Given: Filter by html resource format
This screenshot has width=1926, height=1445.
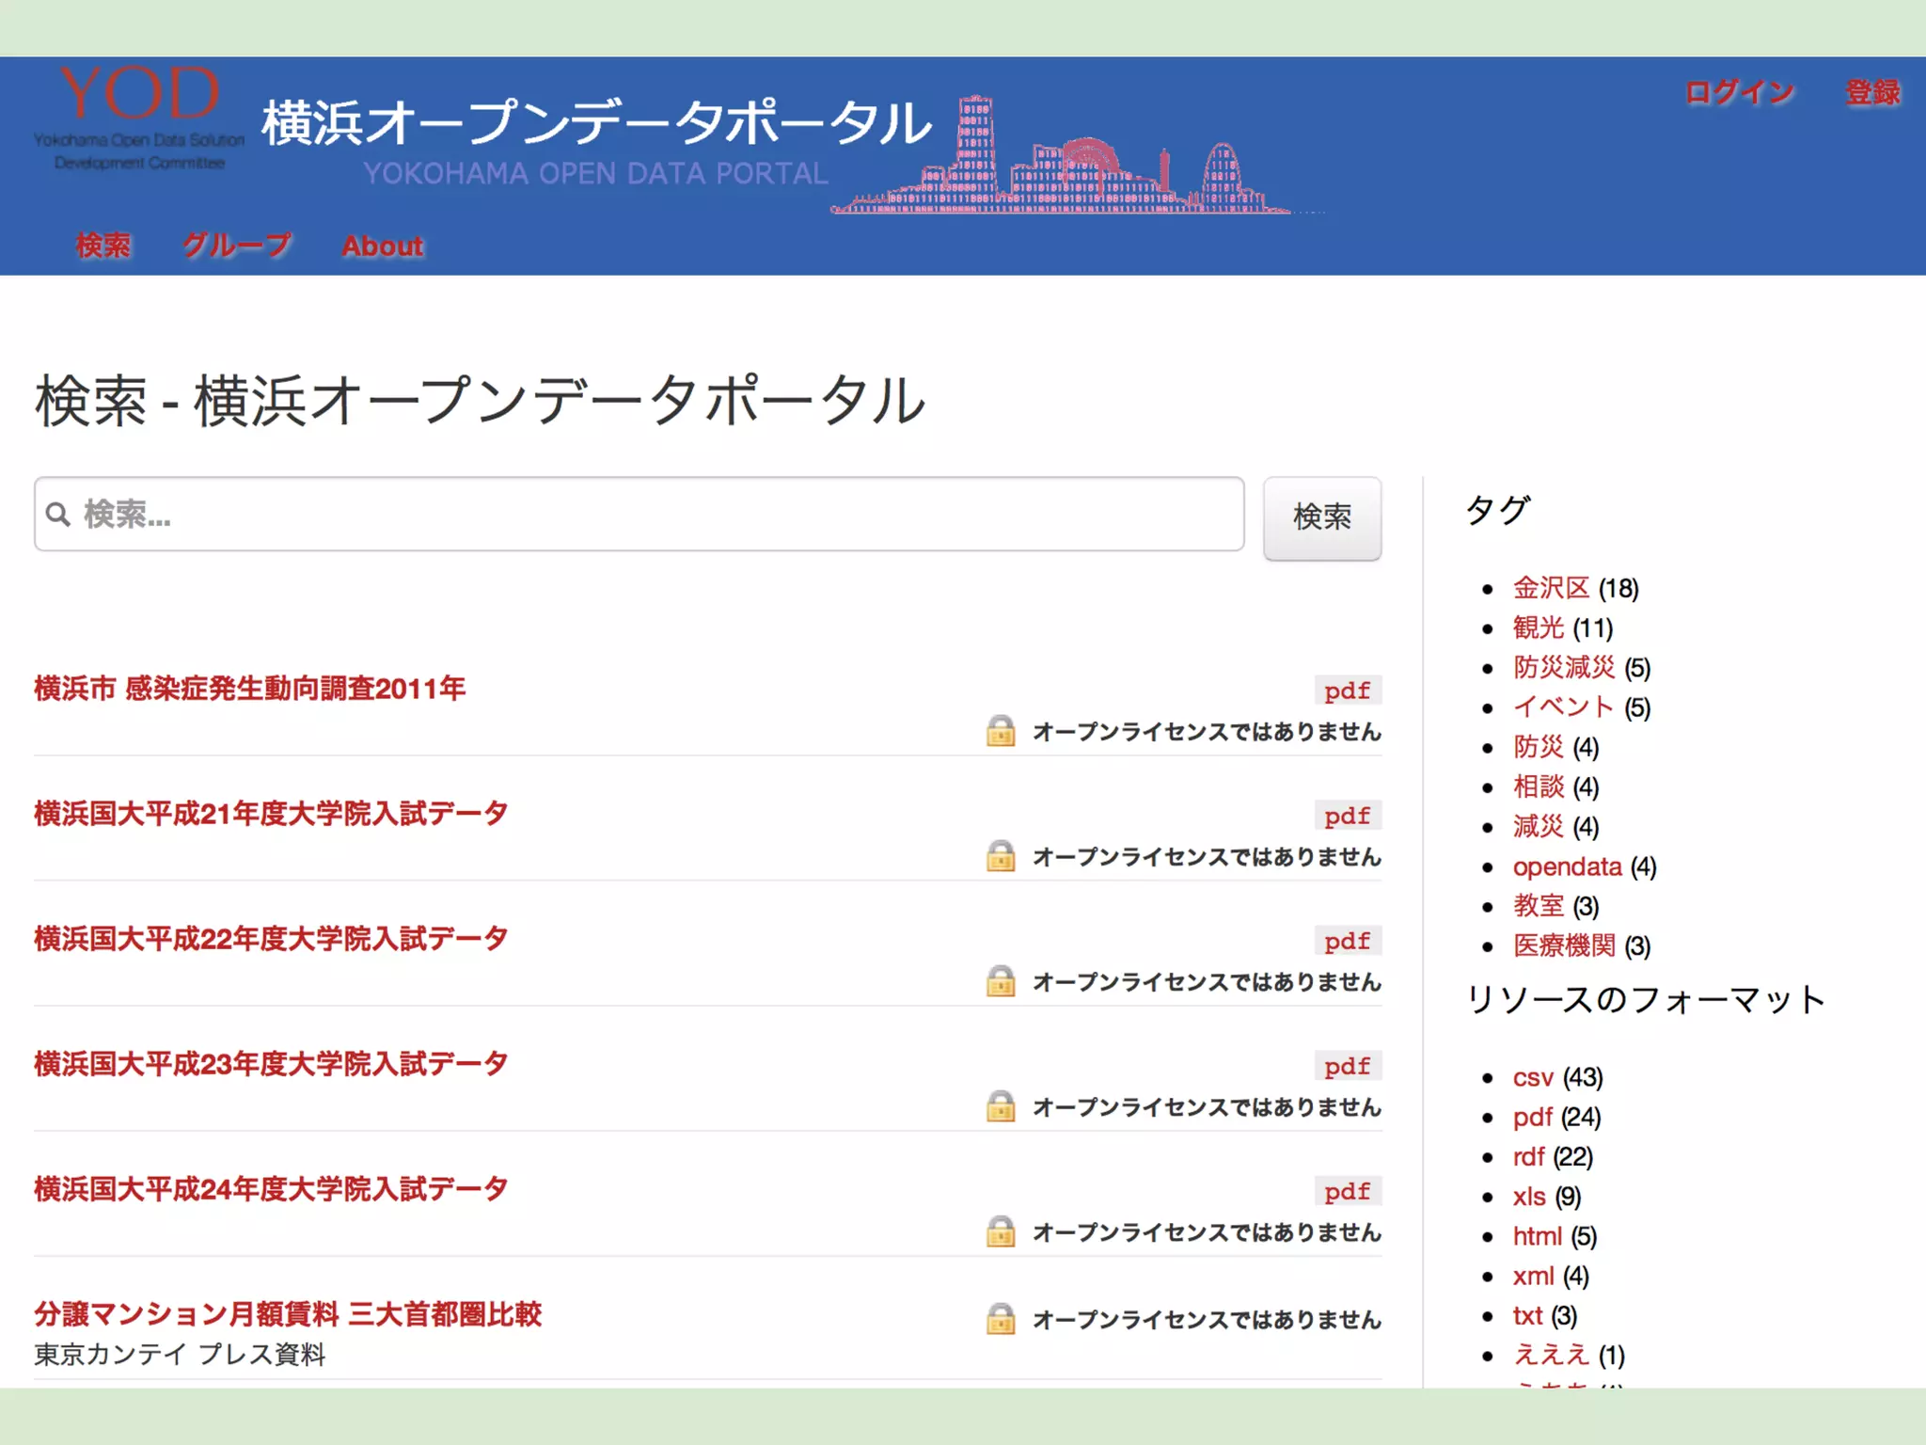Looking at the screenshot, I should pyautogui.click(x=1538, y=1236).
